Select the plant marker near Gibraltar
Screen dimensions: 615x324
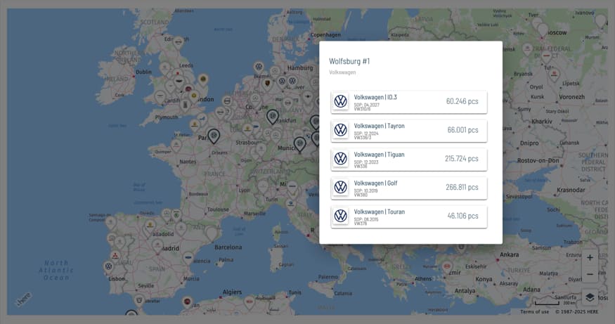[x=139, y=302]
